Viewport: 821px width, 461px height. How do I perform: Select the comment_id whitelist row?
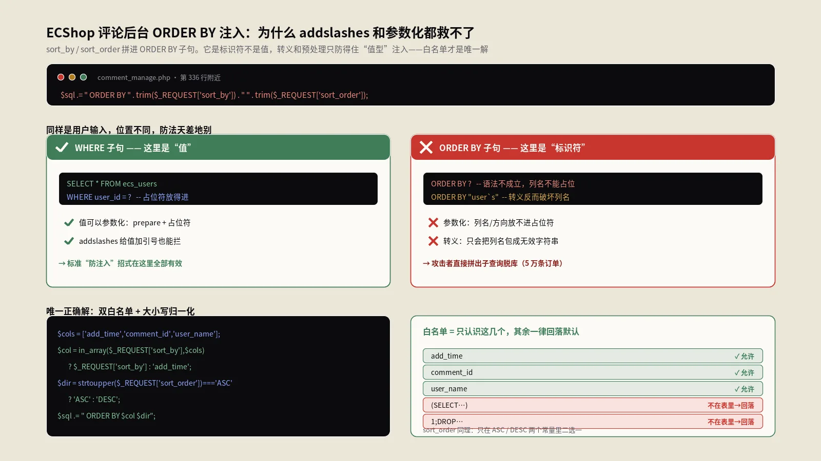(593, 372)
